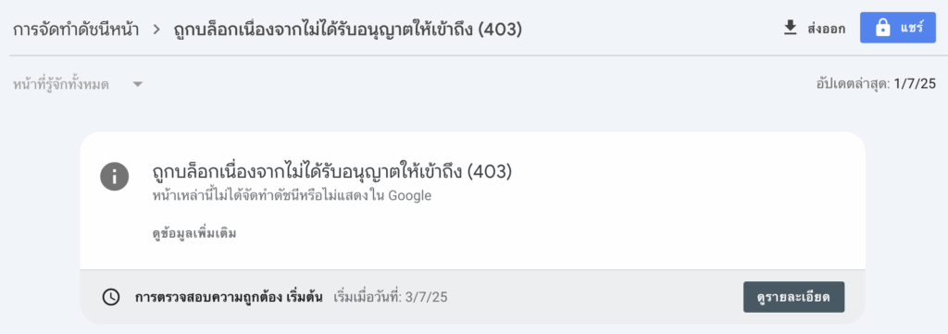Viewport: 948px width, 334px height.
Task: Click the circular info icon in the card
Action: tap(114, 177)
